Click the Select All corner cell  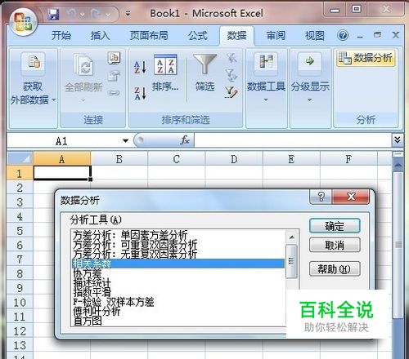(x=20, y=158)
